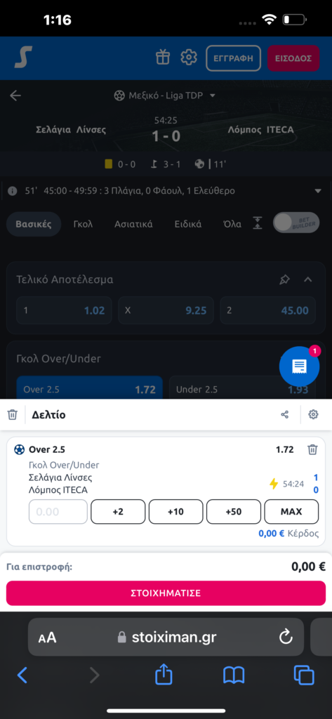Open header settings gear icon
332x719 pixels.
click(189, 58)
